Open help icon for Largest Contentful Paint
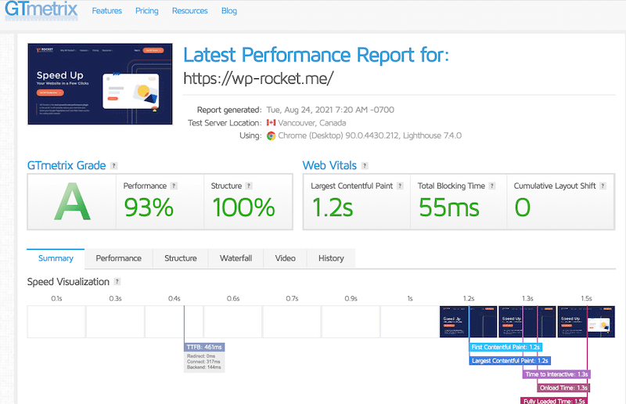The height and width of the screenshot is (404, 626). pos(400,186)
